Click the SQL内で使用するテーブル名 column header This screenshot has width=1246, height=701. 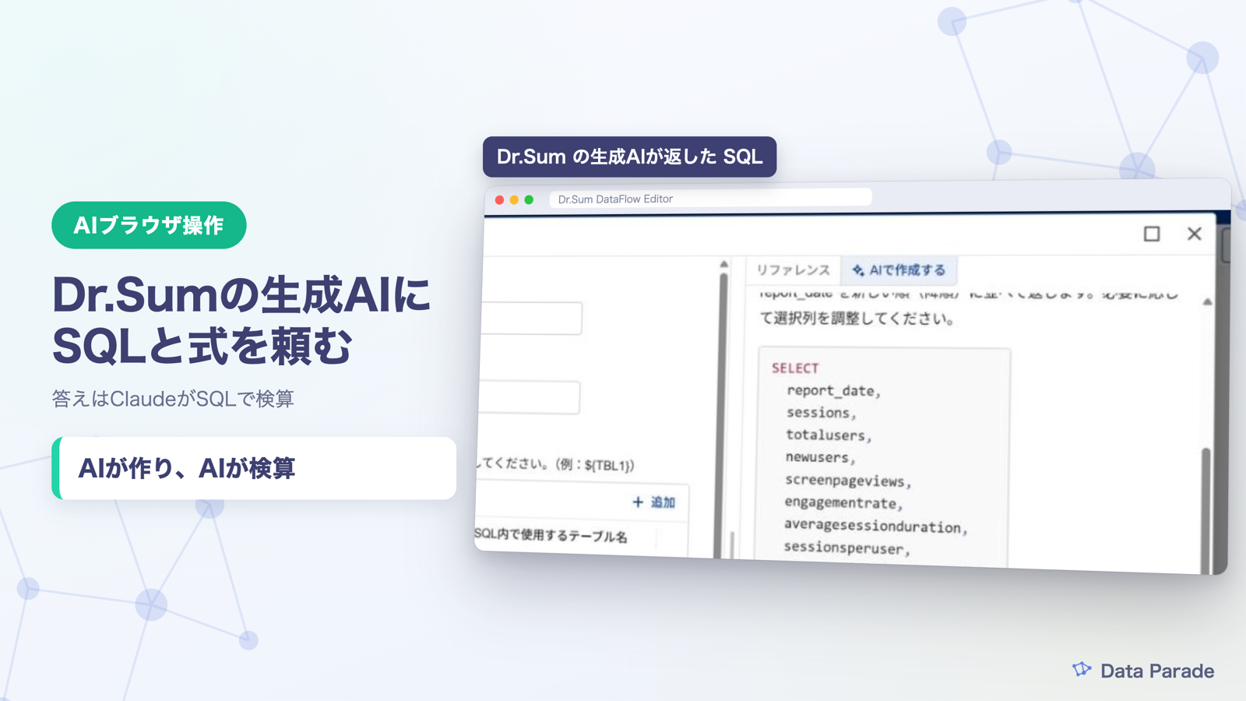click(x=551, y=535)
